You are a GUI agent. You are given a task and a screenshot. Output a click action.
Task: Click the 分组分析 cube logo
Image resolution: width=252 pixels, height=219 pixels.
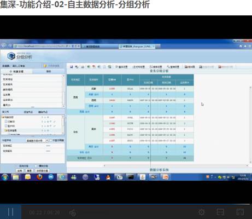click(x=11, y=56)
